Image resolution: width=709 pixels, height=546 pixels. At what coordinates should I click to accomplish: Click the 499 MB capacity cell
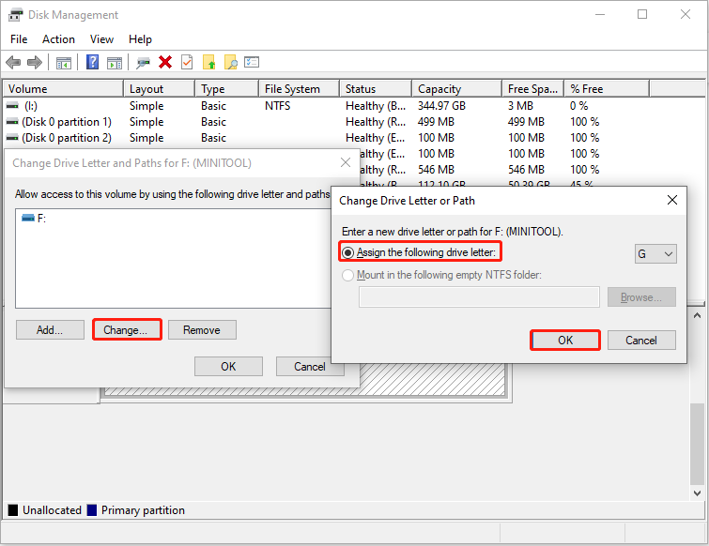436,122
